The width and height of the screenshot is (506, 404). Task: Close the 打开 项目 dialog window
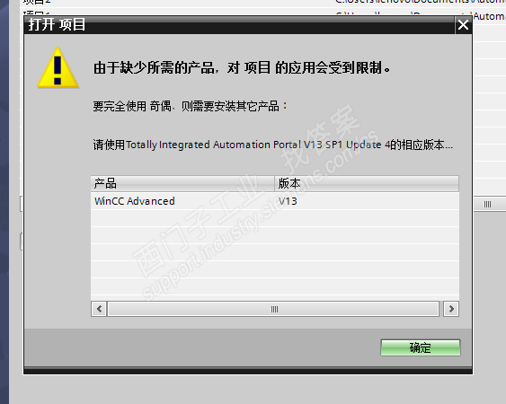click(463, 25)
